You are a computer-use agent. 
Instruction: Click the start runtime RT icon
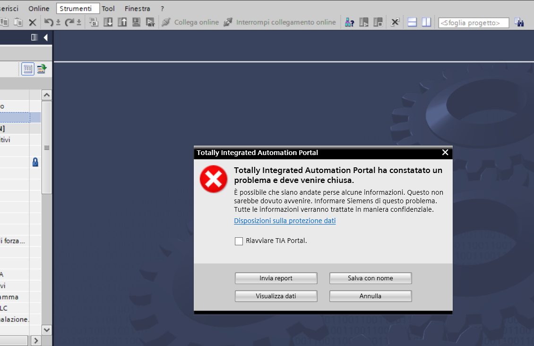click(x=150, y=22)
